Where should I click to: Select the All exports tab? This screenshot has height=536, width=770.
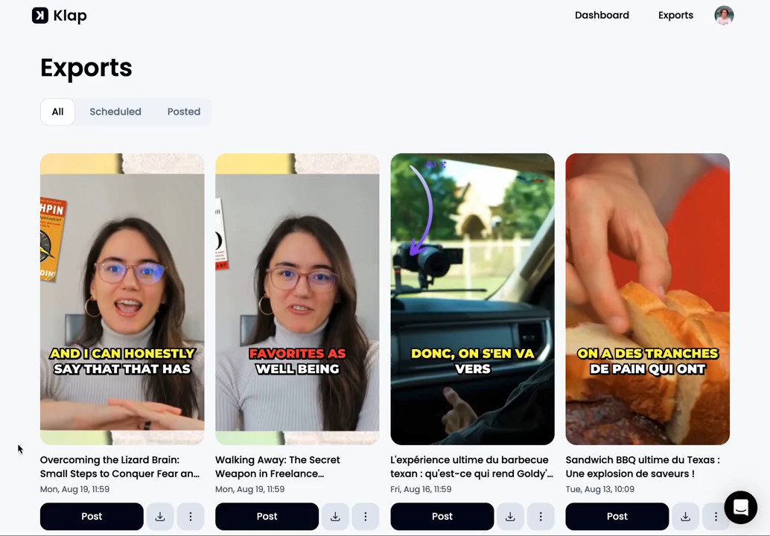click(x=57, y=112)
